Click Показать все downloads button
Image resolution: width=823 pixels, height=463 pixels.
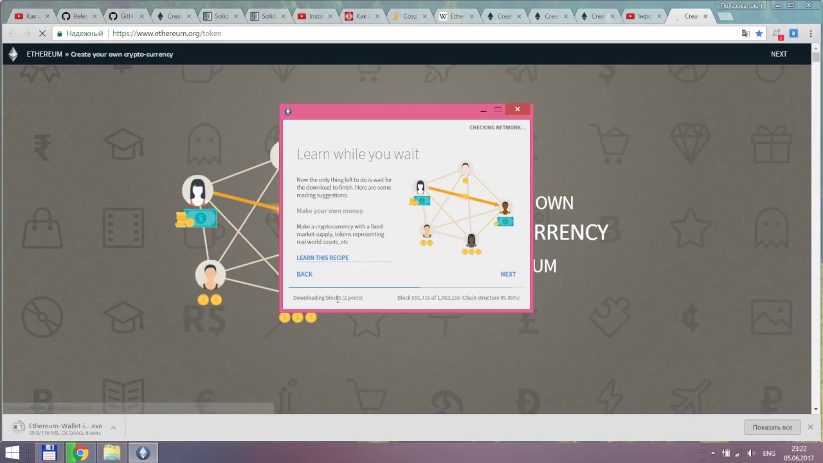[772, 427]
